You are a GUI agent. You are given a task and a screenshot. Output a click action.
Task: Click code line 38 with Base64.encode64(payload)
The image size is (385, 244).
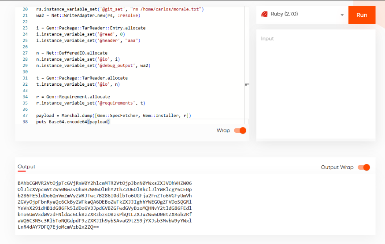coord(73,122)
